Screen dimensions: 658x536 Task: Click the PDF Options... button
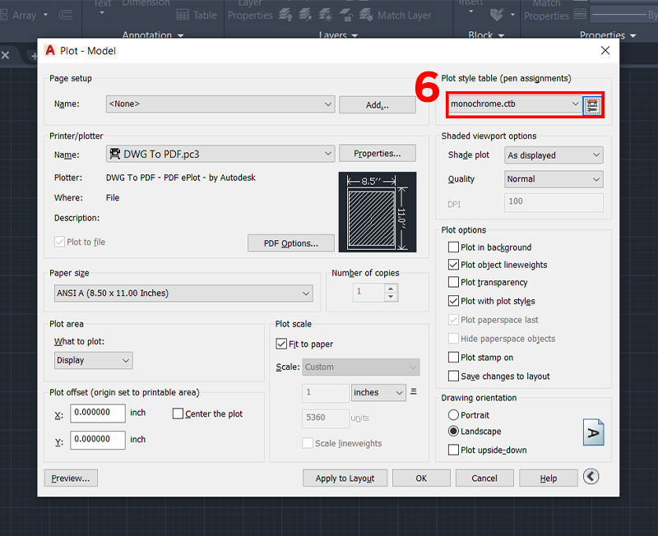291,243
